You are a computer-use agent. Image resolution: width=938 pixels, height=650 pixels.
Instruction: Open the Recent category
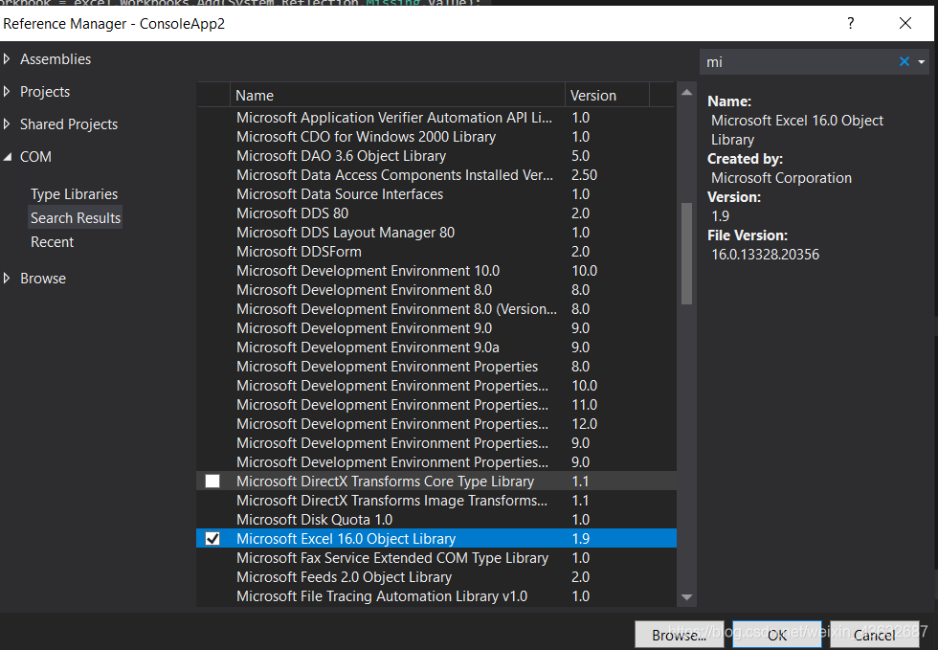(x=52, y=242)
